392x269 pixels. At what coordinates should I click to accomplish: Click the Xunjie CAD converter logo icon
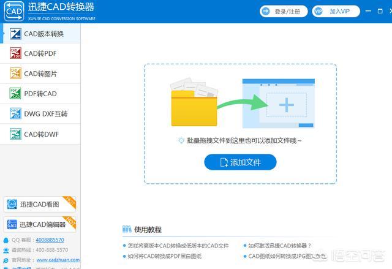point(14,11)
